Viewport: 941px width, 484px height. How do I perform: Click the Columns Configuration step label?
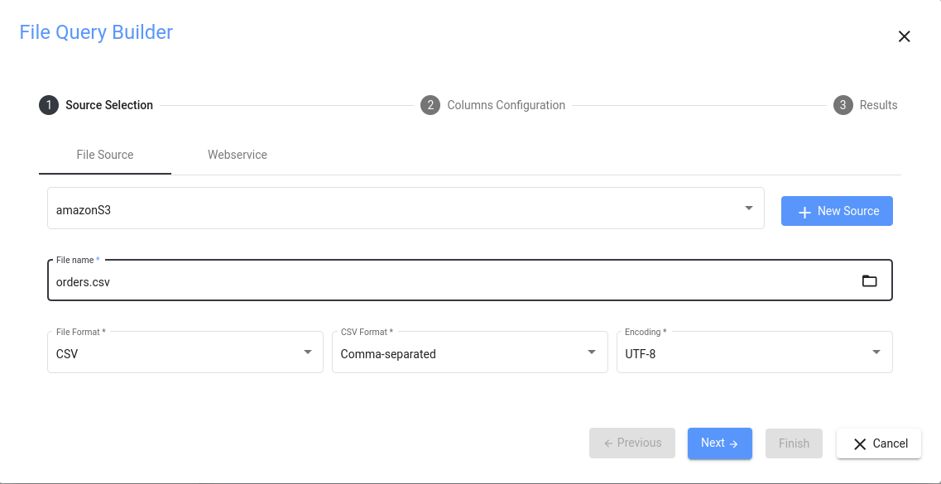pyautogui.click(x=506, y=105)
